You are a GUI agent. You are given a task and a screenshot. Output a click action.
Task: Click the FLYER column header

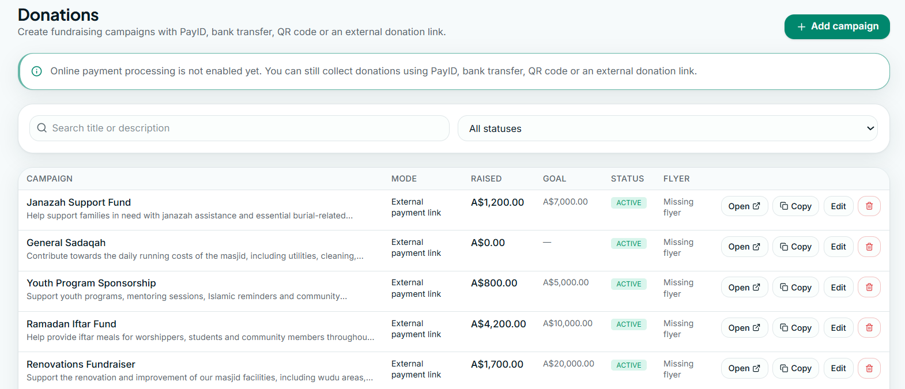click(676, 179)
